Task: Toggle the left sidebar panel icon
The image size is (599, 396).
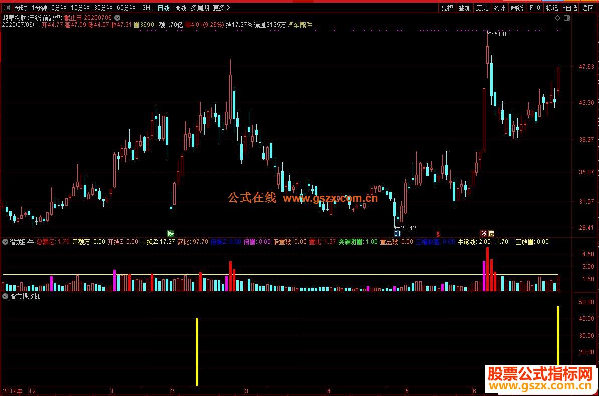Action: (x=7, y=7)
